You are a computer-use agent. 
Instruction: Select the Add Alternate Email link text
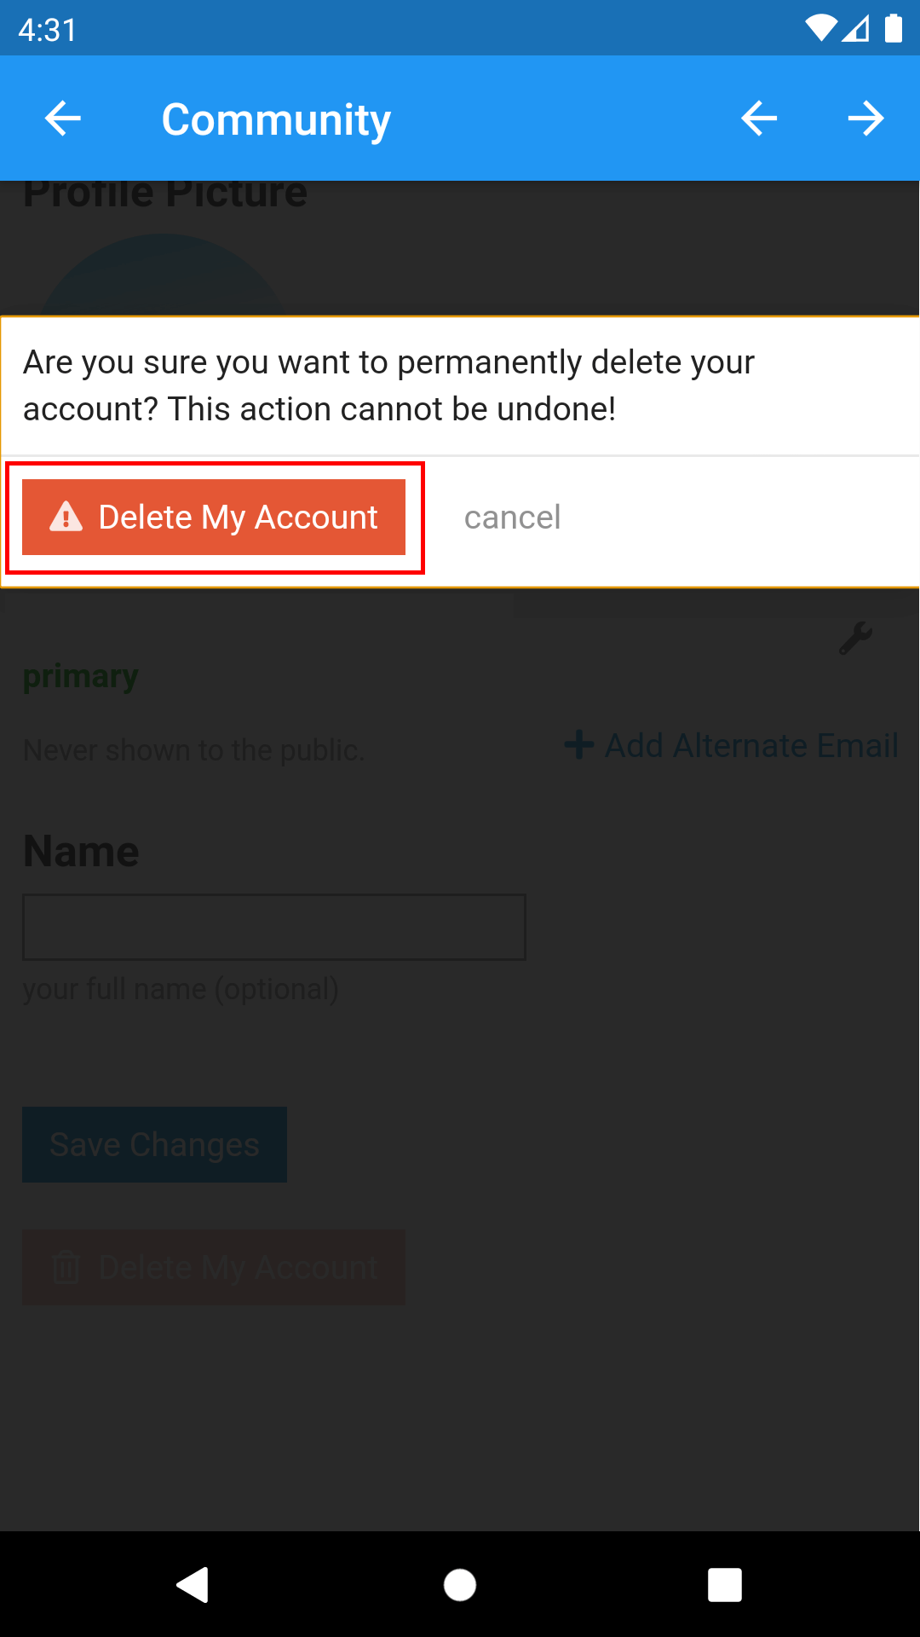[750, 745]
